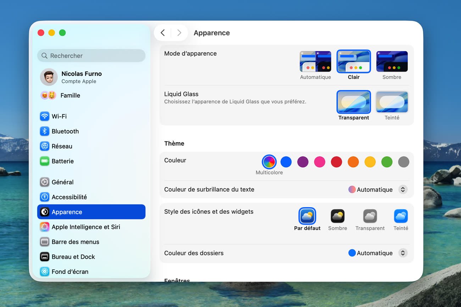
Task: Open Nicolas Furno Apple account
Action: [x=81, y=77]
